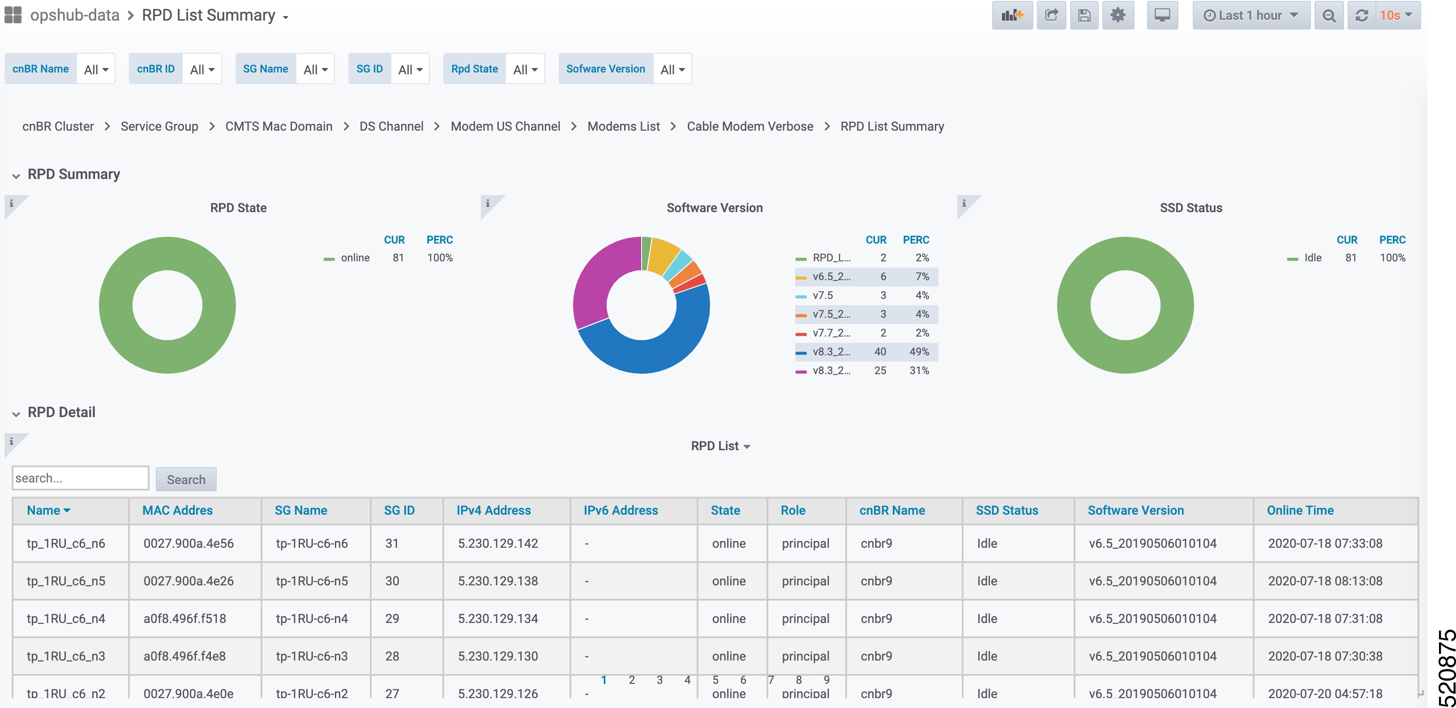Click the RPD search input field
The height and width of the screenshot is (708, 1456).
[80, 478]
